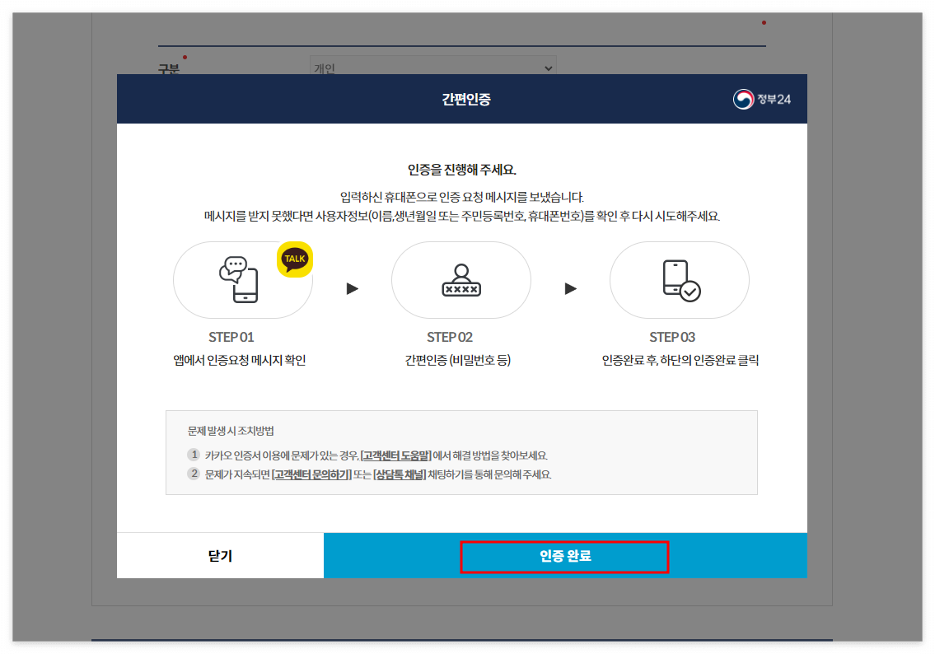This screenshot has width=935, height=654.
Task: Click the arrow between STEP 02 and STEP 03
Action: (x=570, y=288)
